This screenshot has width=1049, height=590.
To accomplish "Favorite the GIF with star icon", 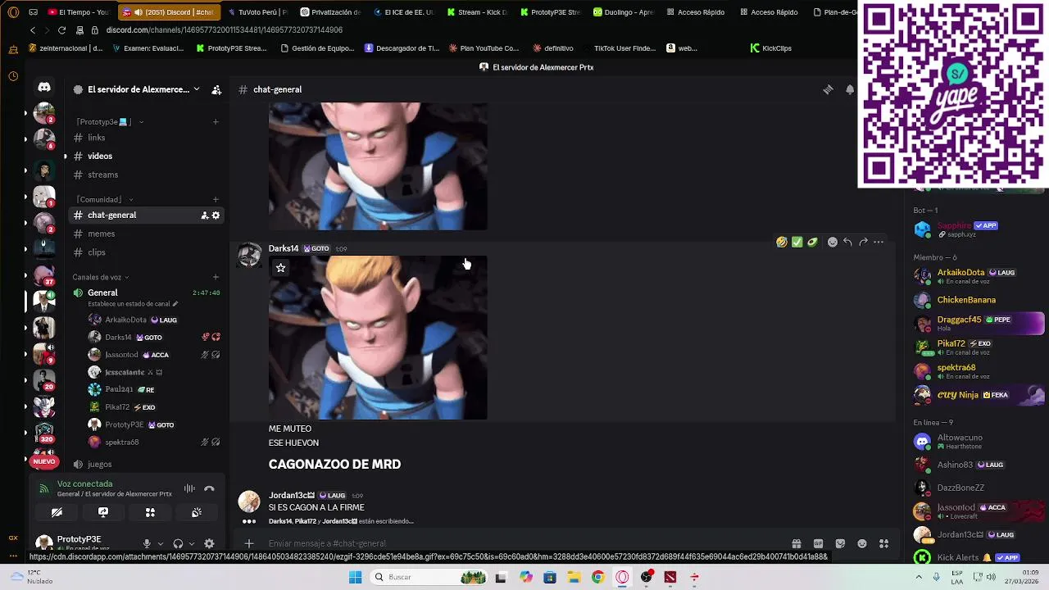I will [280, 267].
